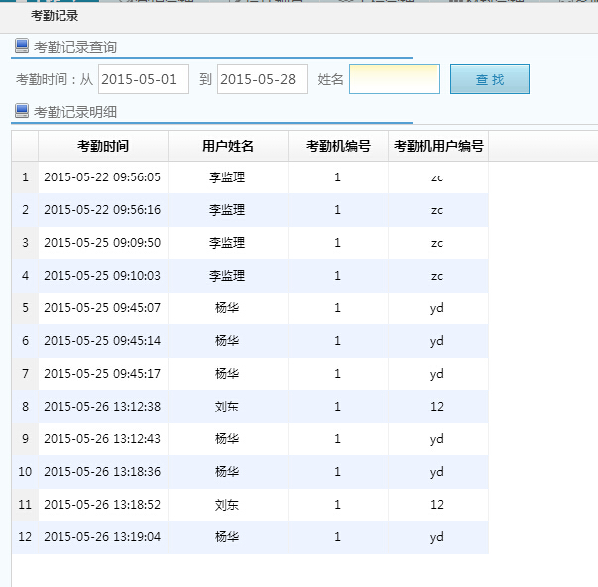
Task: Click user ID 12 in row 11
Action: click(437, 505)
